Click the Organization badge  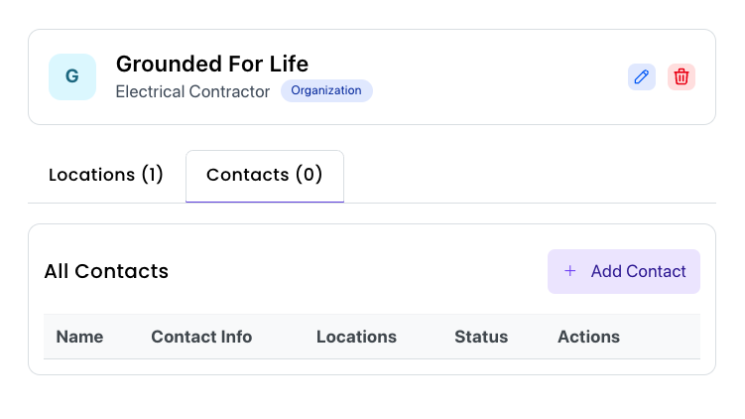point(326,90)
